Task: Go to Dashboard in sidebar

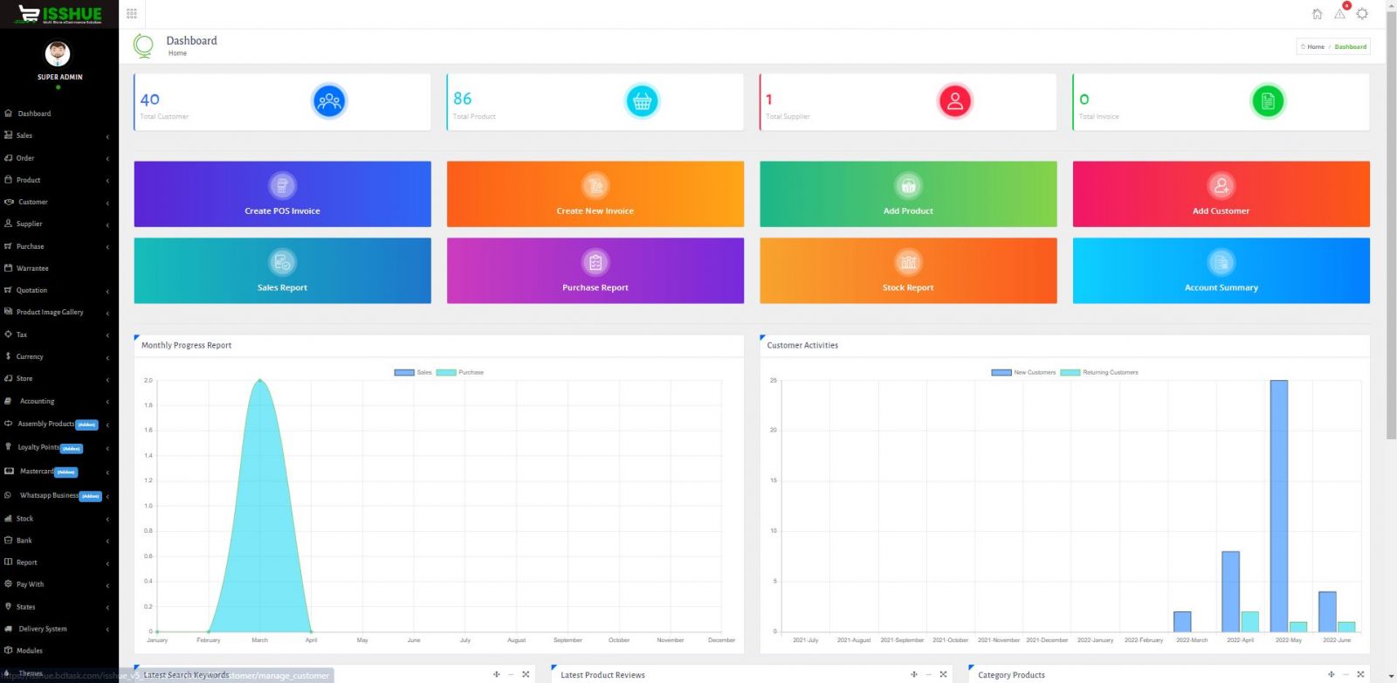Action: click(58, 114)
